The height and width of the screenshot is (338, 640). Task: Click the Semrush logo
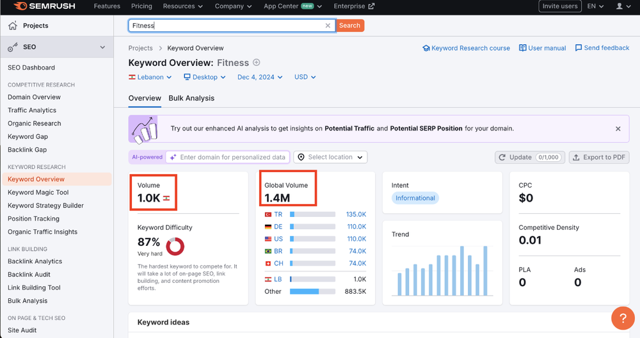click(44, 6)
